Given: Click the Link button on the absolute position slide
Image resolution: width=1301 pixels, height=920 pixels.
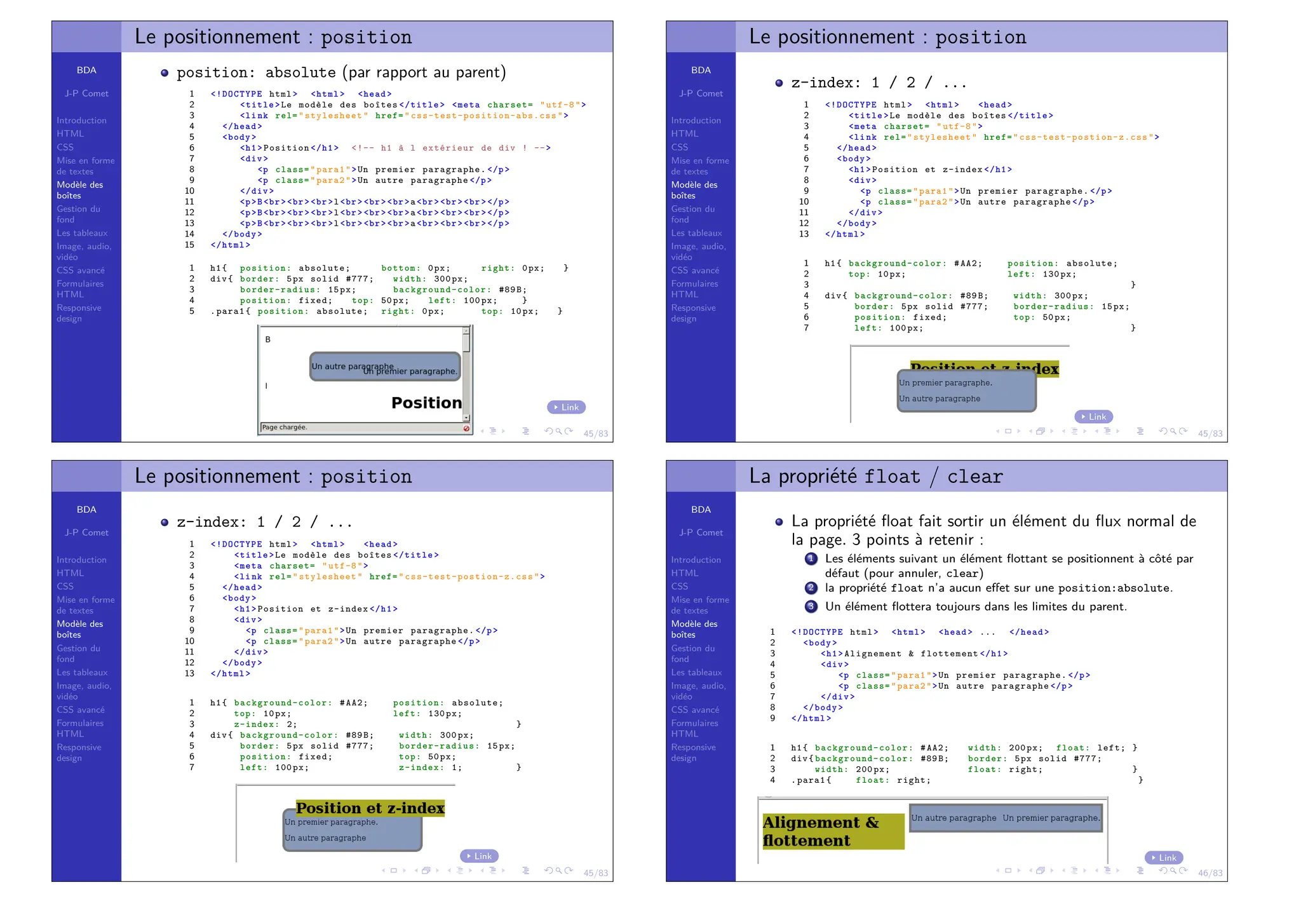Looking at the screenshot, I should pyautogui.click(x=566, y=407).
